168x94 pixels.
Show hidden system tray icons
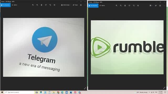point(149,92)
